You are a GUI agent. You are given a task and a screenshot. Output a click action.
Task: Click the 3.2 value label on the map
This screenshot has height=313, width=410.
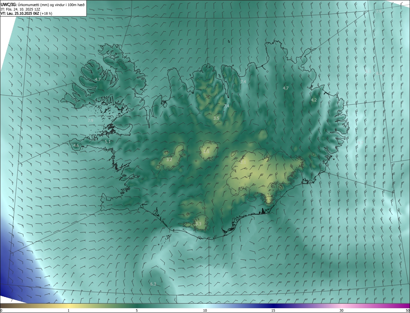point(169,159)
